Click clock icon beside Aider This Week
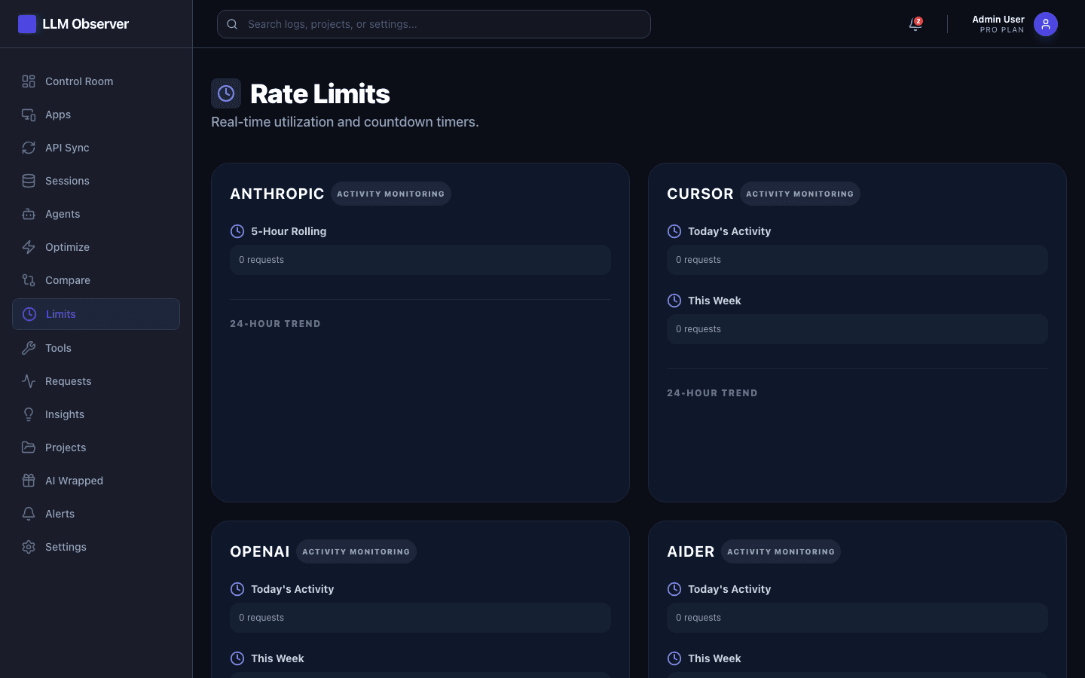This screenshot has width=1085, height=678. pyautogui.click(x=674, y=658)
